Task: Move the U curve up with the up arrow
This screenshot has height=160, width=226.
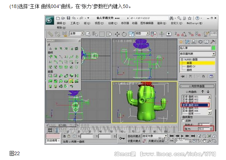Action: coord(203,92)
